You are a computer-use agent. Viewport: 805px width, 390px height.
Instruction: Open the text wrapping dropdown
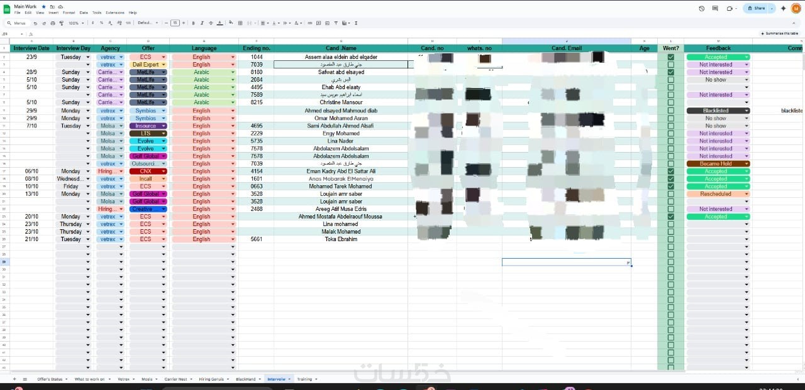click(x=287, y=23)
